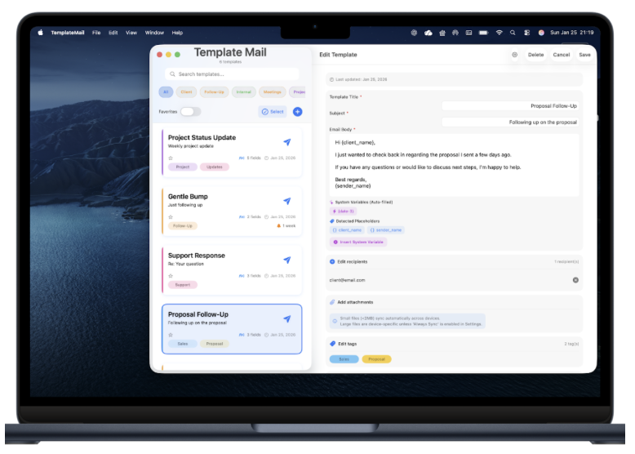Click the Follow-Up tag on Gentle Bump

(183, 226)
